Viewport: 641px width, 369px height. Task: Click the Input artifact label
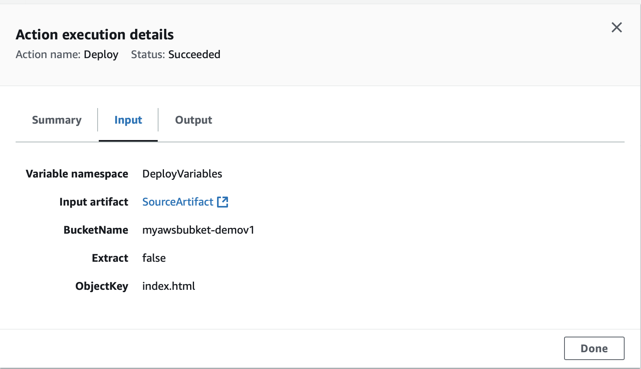[94, 202]
